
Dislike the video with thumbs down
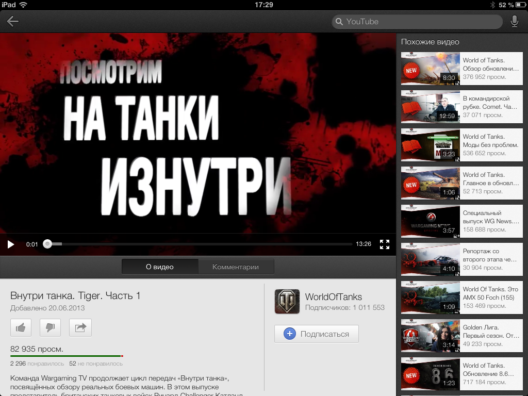coord(50,327)
